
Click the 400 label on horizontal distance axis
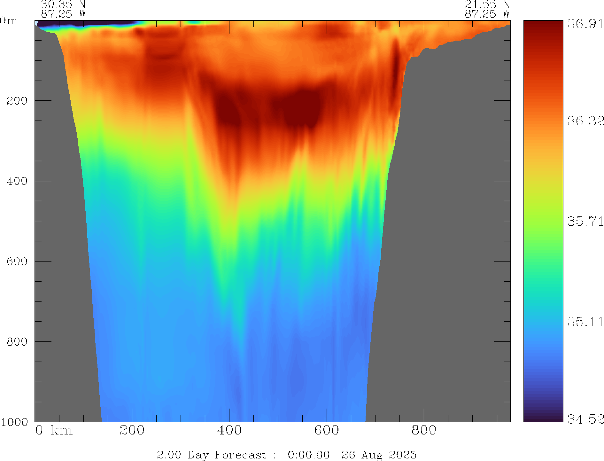coord(229,431)
